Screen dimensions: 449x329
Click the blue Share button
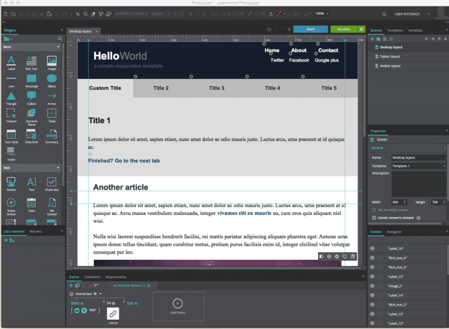(311, 29)
